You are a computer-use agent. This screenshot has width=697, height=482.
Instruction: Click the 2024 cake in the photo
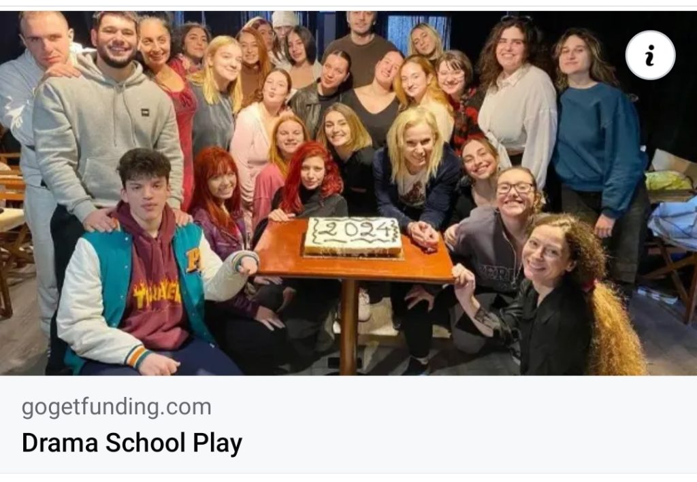point(353,237)
